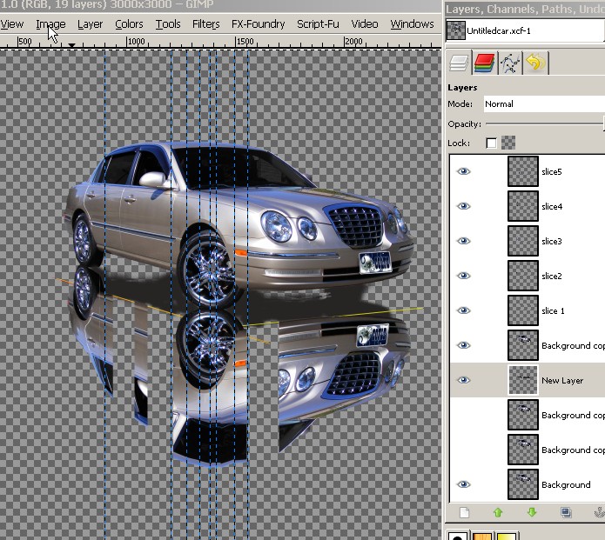
Task: Switch to the Channels tab icon
Action: [x=484, y=63]
